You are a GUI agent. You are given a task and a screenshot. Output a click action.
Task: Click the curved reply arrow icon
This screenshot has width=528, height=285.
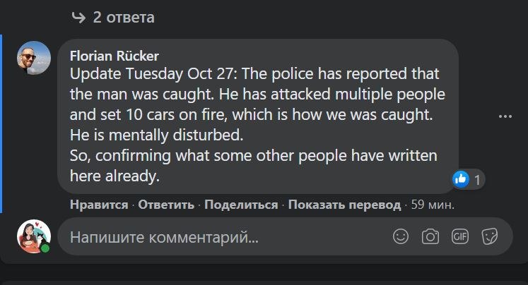tap(79, 17)
